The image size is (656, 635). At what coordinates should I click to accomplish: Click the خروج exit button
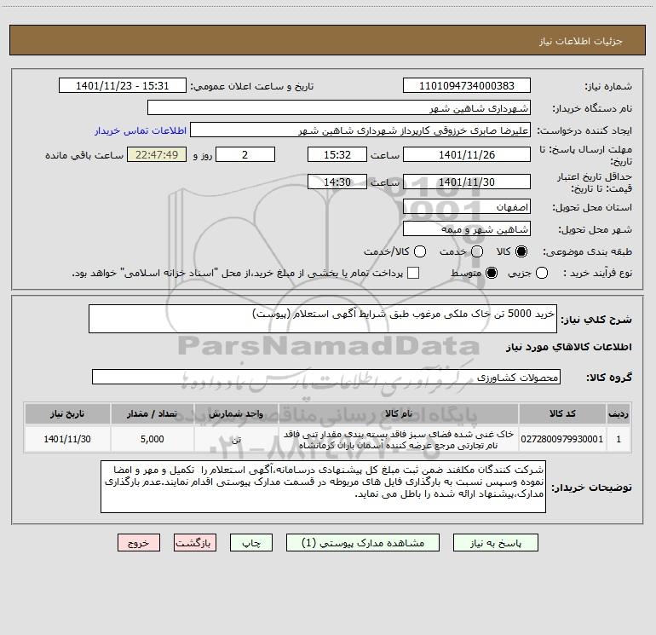pos(139,543)
